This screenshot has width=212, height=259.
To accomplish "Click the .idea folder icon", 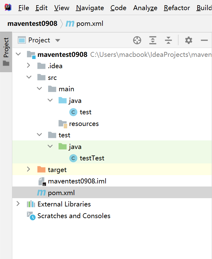I will (x=41, y=66).
